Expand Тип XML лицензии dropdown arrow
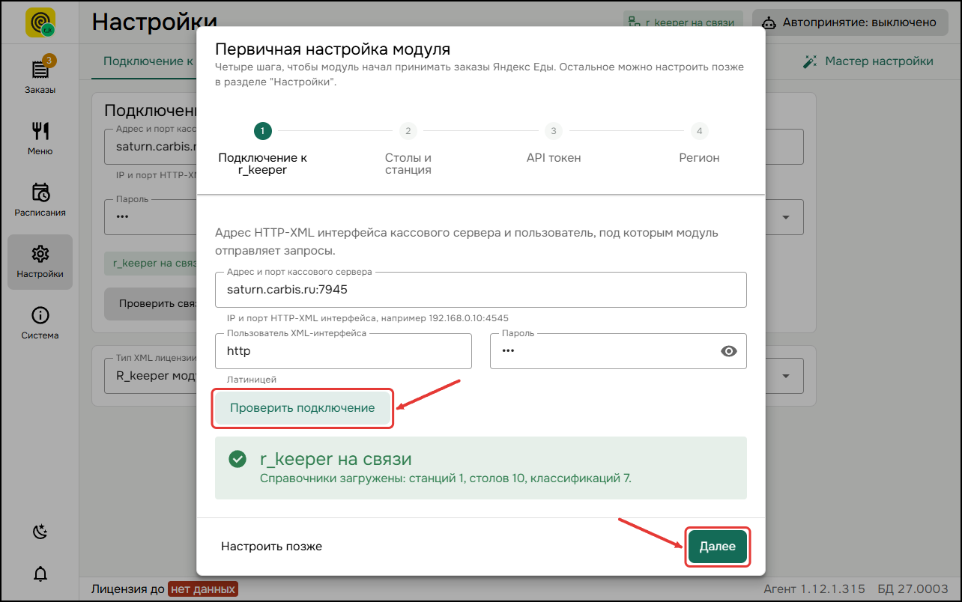 (x=786, y=376)
